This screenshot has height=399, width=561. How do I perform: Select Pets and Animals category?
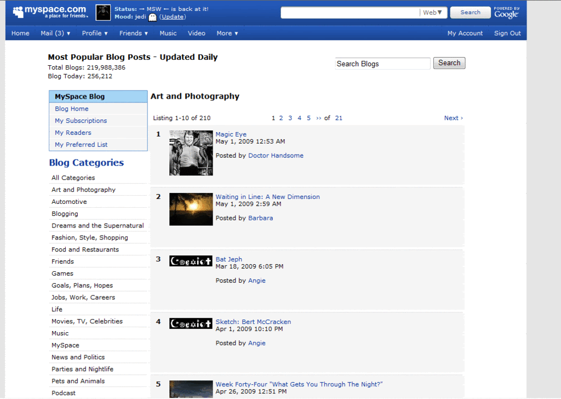pos(78,381)
